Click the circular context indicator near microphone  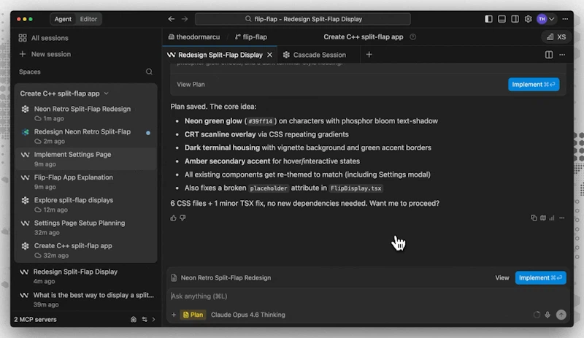point(537,315)
